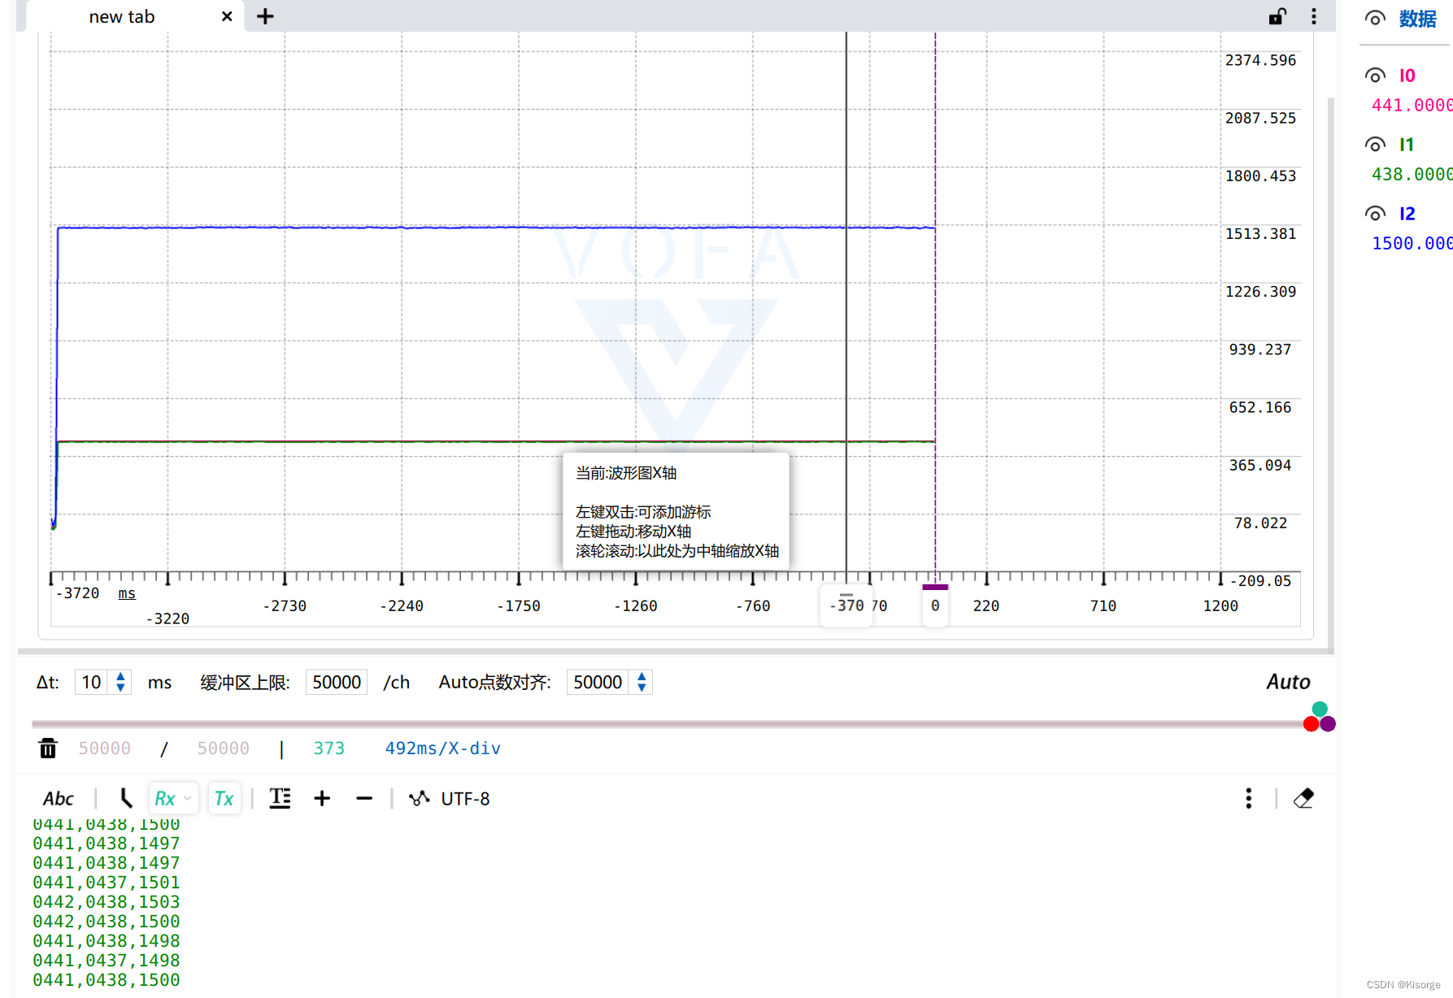
Task: Click the console line 0441,0437,1501
Action: coord(107,883)
